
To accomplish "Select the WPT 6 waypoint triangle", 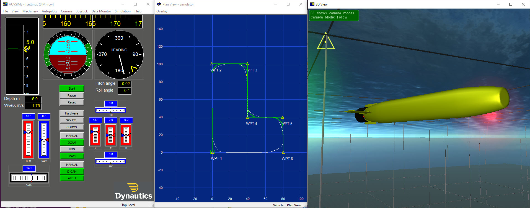I will pyautogui.click(x=283, y=152).
